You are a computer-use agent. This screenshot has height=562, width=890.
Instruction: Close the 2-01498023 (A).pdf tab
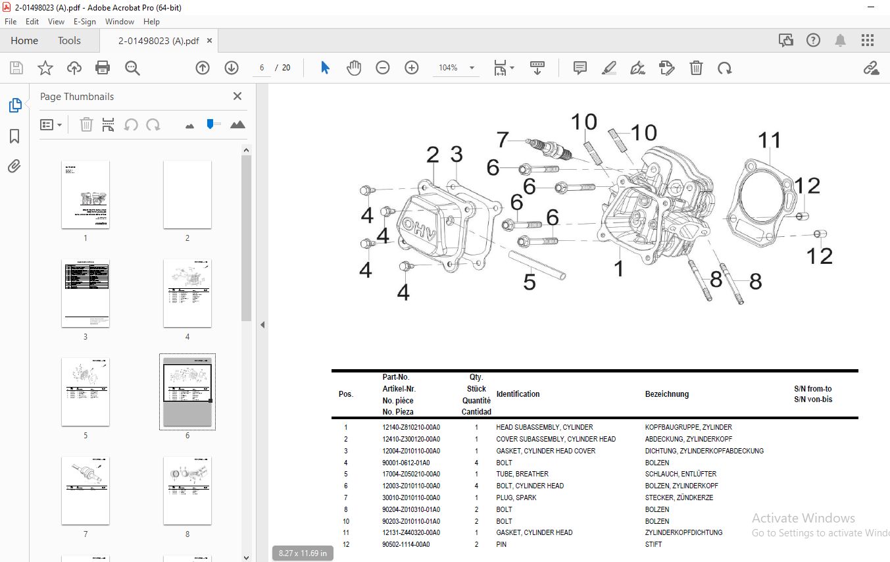(210, 41)
